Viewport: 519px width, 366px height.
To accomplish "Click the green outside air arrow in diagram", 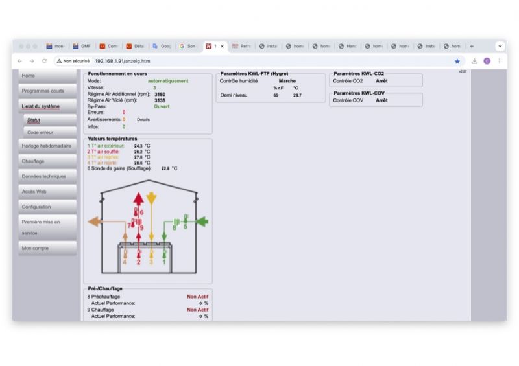I will pyautogui.click(x=202, y=221).
